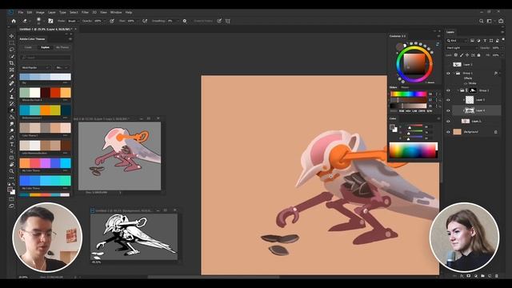512x288 pixels.
Task: Switch to the Create tab in Color Themes
Action: (29, 47)
